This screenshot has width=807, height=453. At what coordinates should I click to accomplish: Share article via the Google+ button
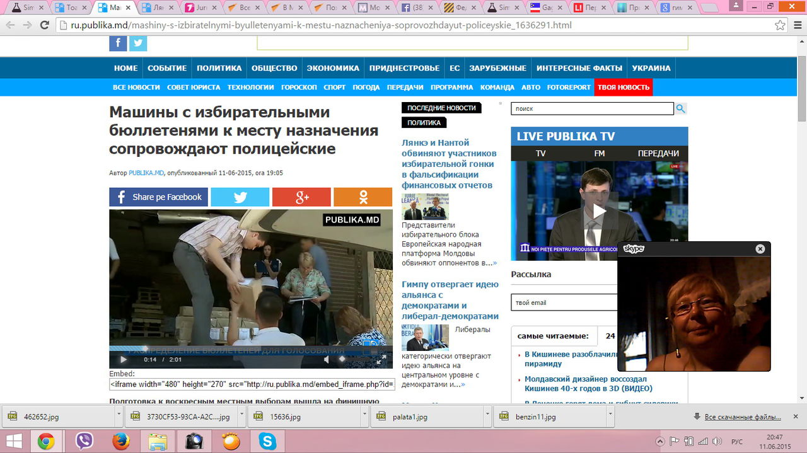301,197
